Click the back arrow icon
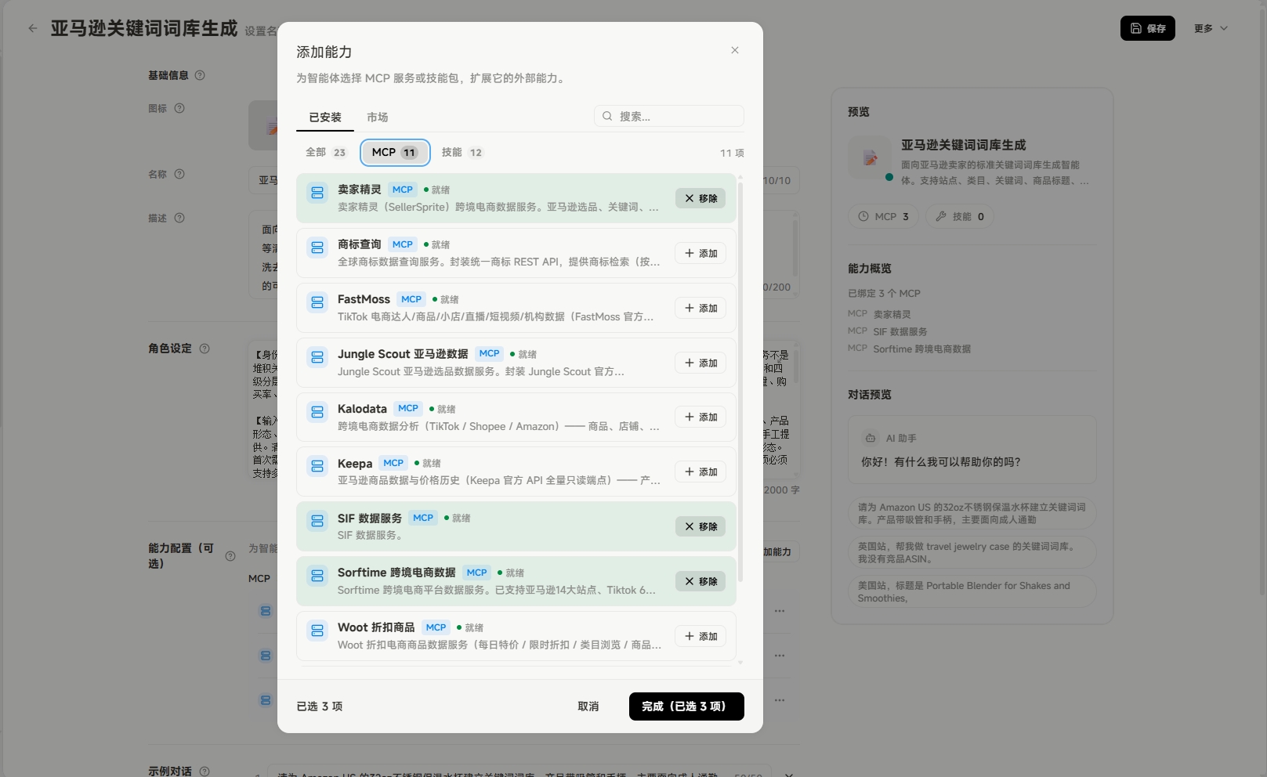 (x=32, y=28)
